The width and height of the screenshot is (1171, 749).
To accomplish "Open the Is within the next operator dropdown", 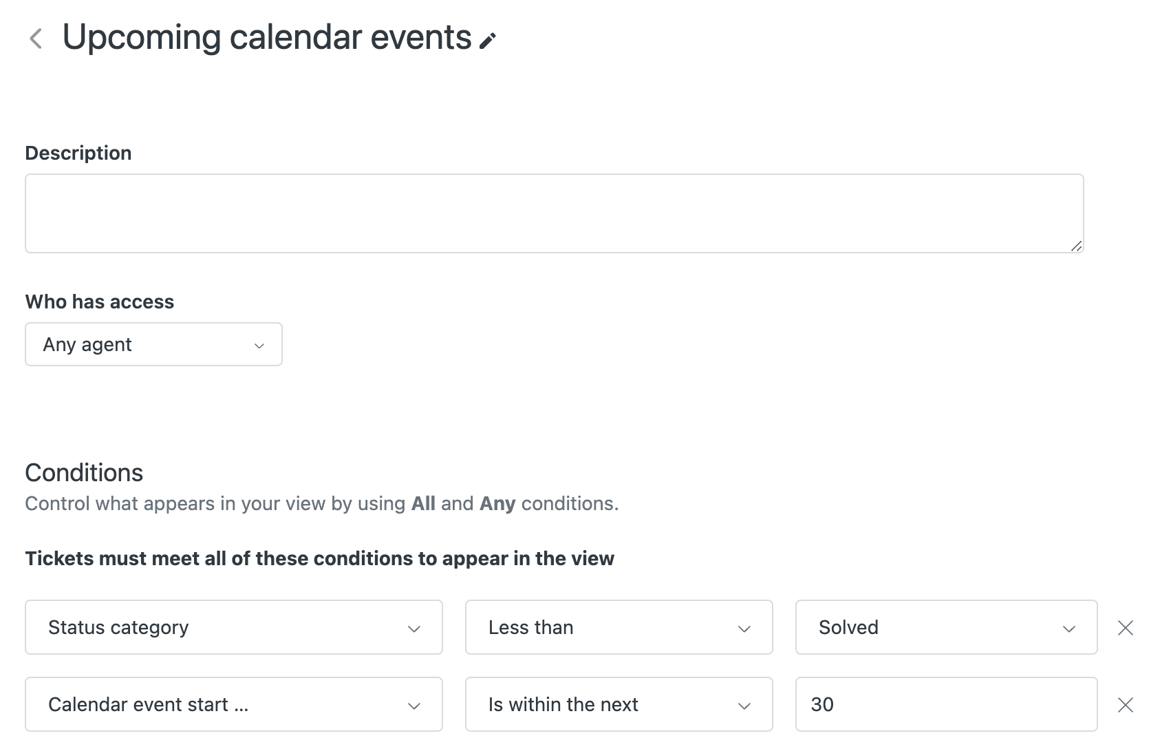I will click(x=619, y=704).
